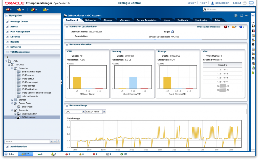
Task: Expand the Administration section
Action: pyautogui.click(x=7, y=146)
